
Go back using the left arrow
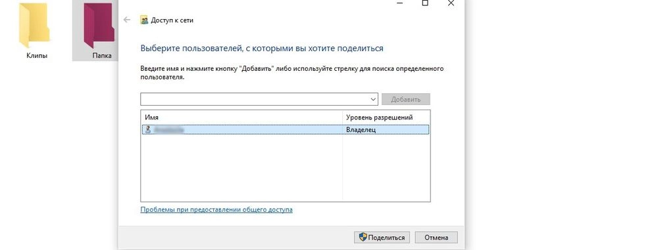pos(127,20)
